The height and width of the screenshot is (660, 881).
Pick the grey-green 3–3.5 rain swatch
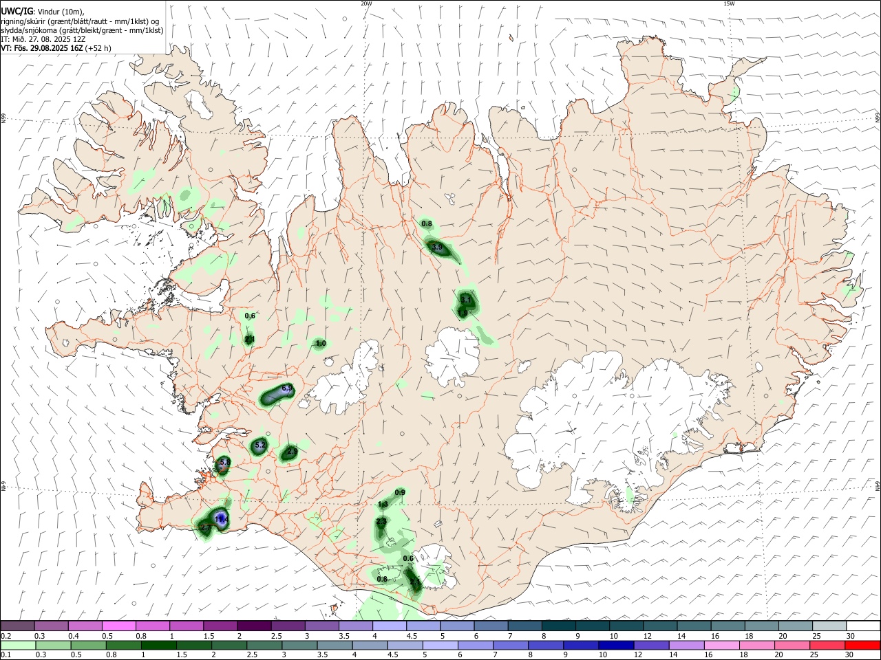coord(299,646)
